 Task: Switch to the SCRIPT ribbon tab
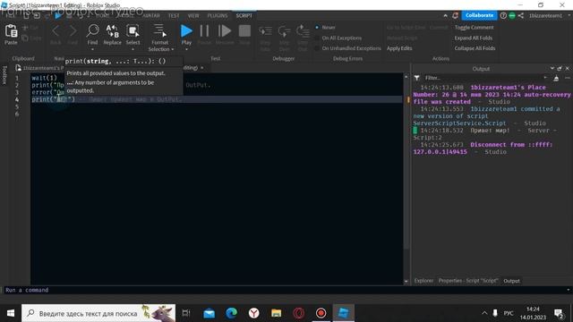(244, 16)
